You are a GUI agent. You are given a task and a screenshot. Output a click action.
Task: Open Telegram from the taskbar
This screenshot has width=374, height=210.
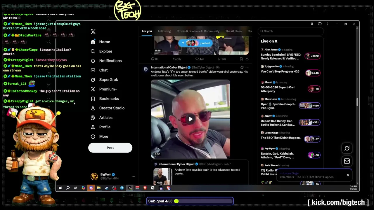122,188
